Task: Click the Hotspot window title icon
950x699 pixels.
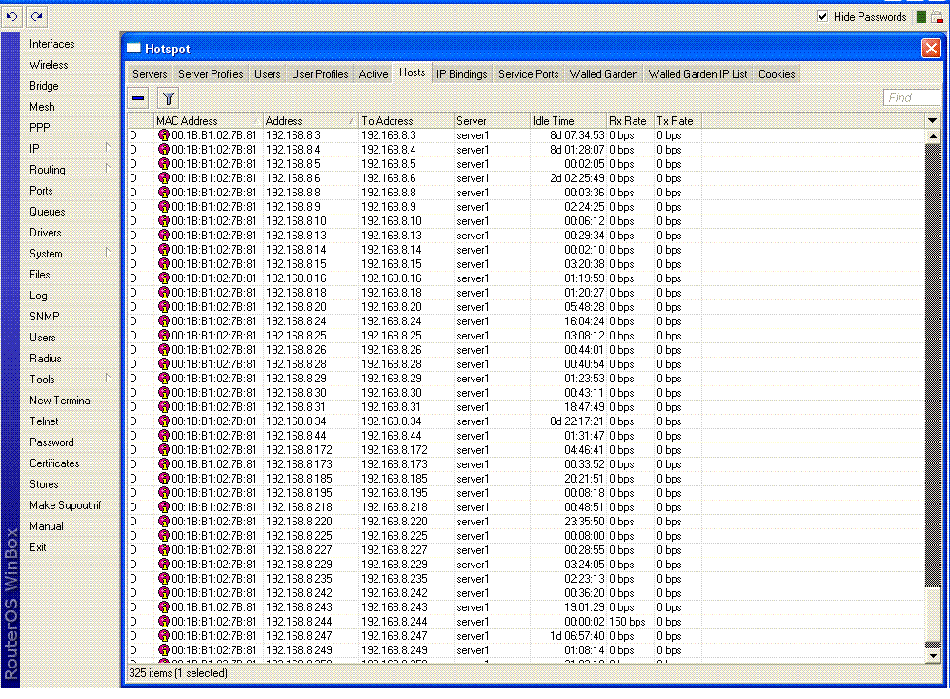Action: pyautogui.click(x=133, y=49)
